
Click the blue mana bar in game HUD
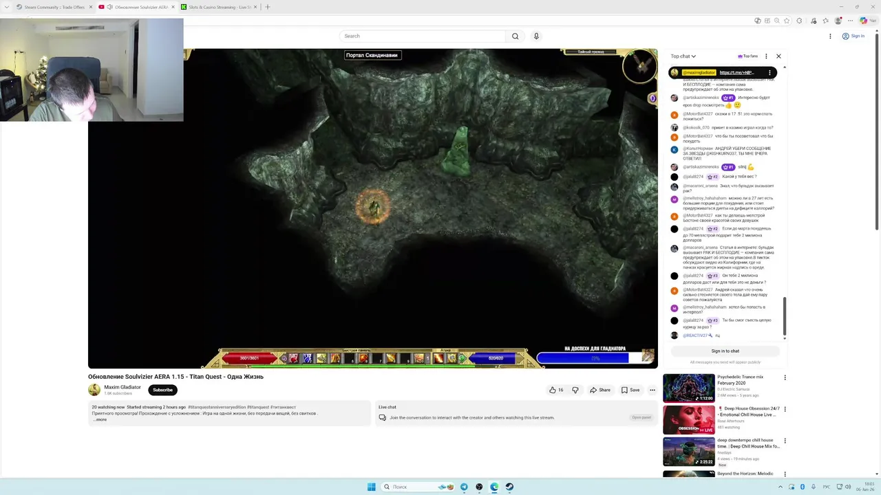[x=496, y=358]
